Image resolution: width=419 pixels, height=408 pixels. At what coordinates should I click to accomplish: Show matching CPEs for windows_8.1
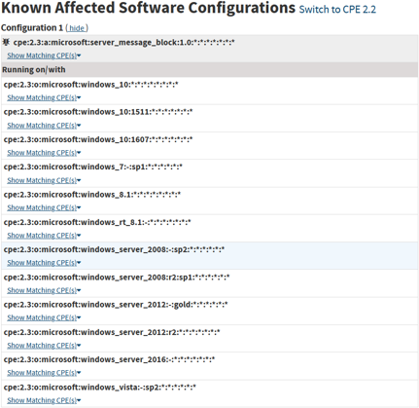pos(44,207)
